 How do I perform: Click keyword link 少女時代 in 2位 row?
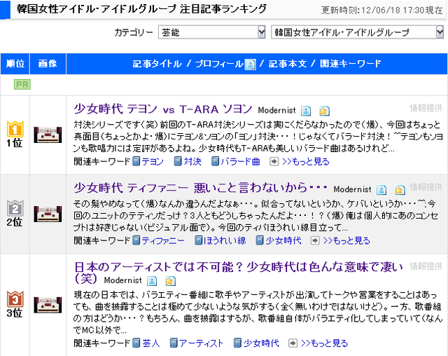283,240
